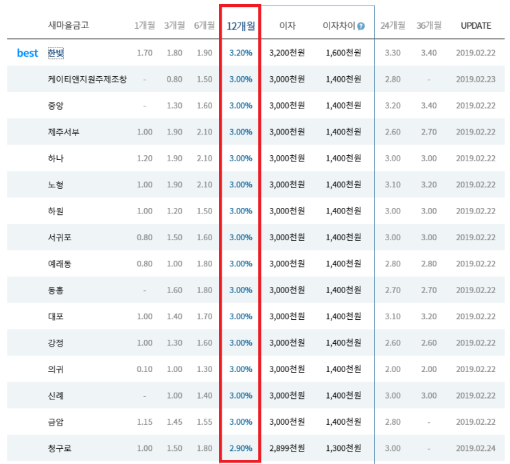Screen dimensions: 510x464
Task: Open the 하나 bank name
Action: [56, 159]
